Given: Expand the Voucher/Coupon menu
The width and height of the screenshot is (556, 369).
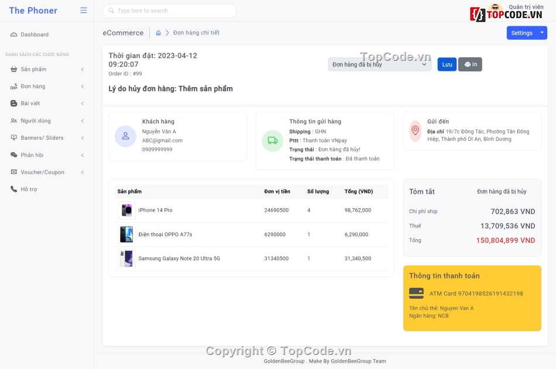Looking at the screenshot, I should point(47,173).
